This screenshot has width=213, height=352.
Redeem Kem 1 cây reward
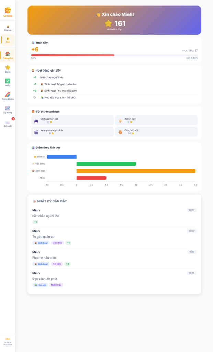coord(156,120)
